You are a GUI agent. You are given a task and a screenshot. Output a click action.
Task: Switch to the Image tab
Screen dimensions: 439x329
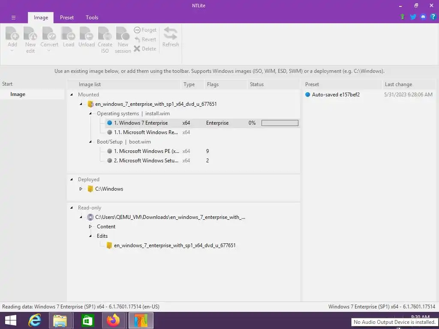point(41,17)
